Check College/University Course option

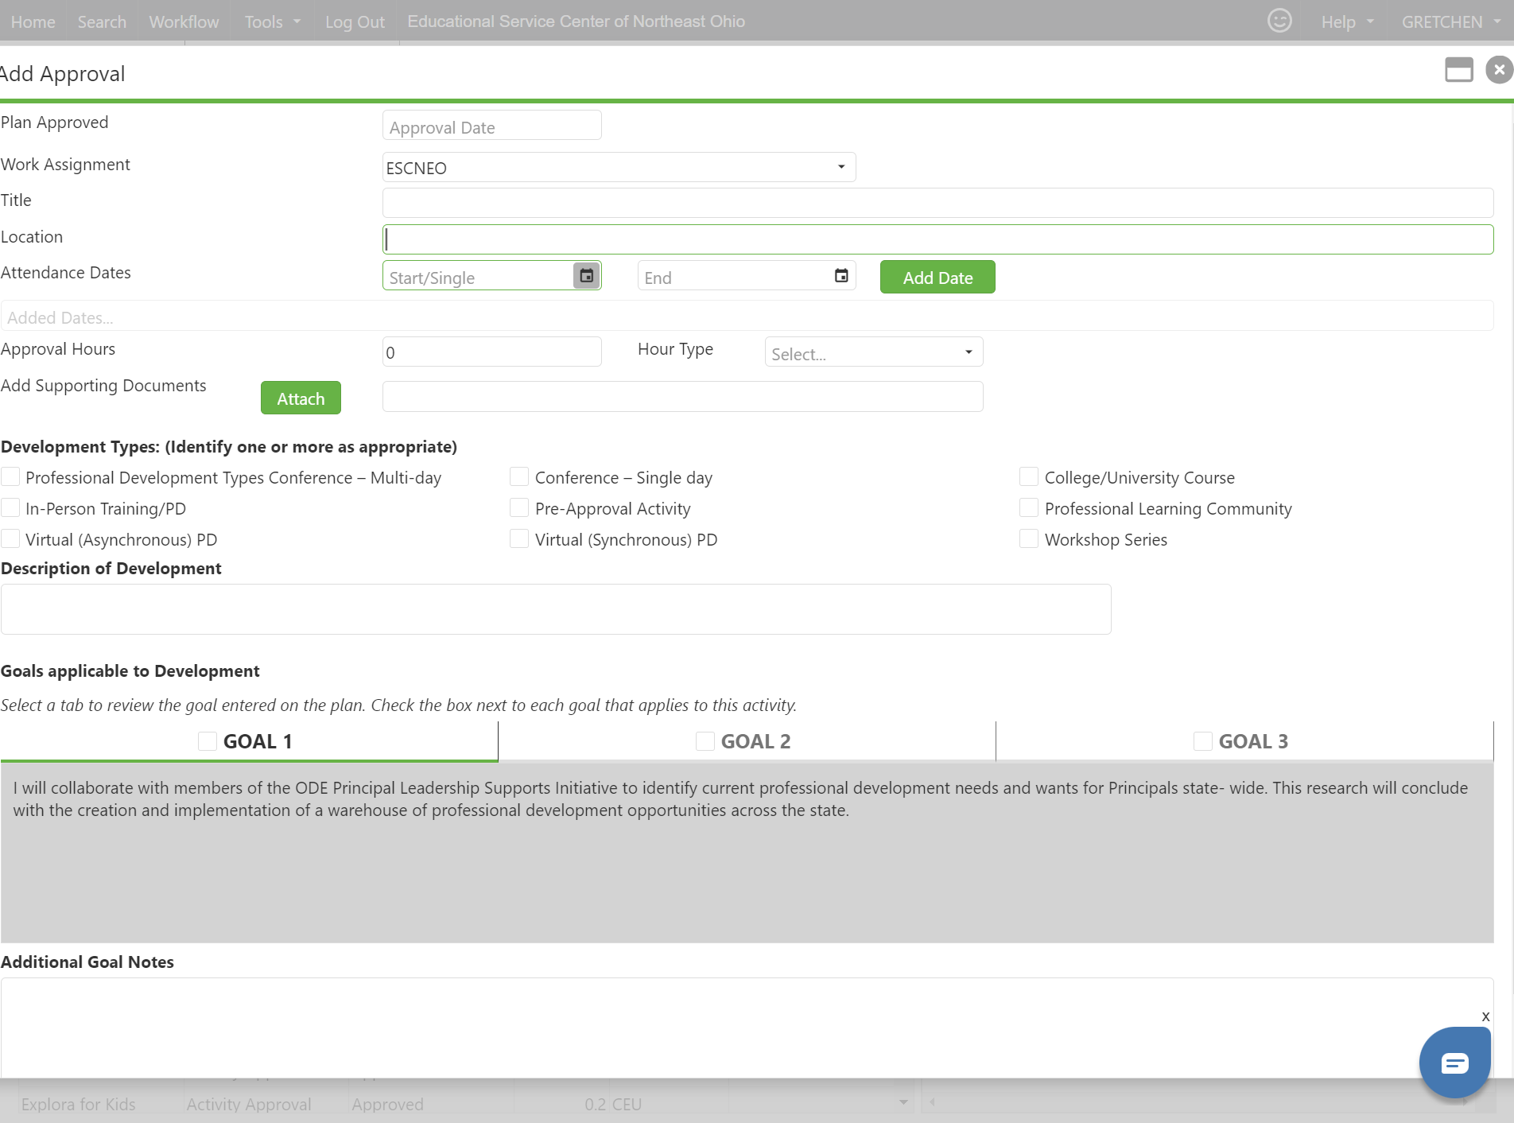point(1028,476)
